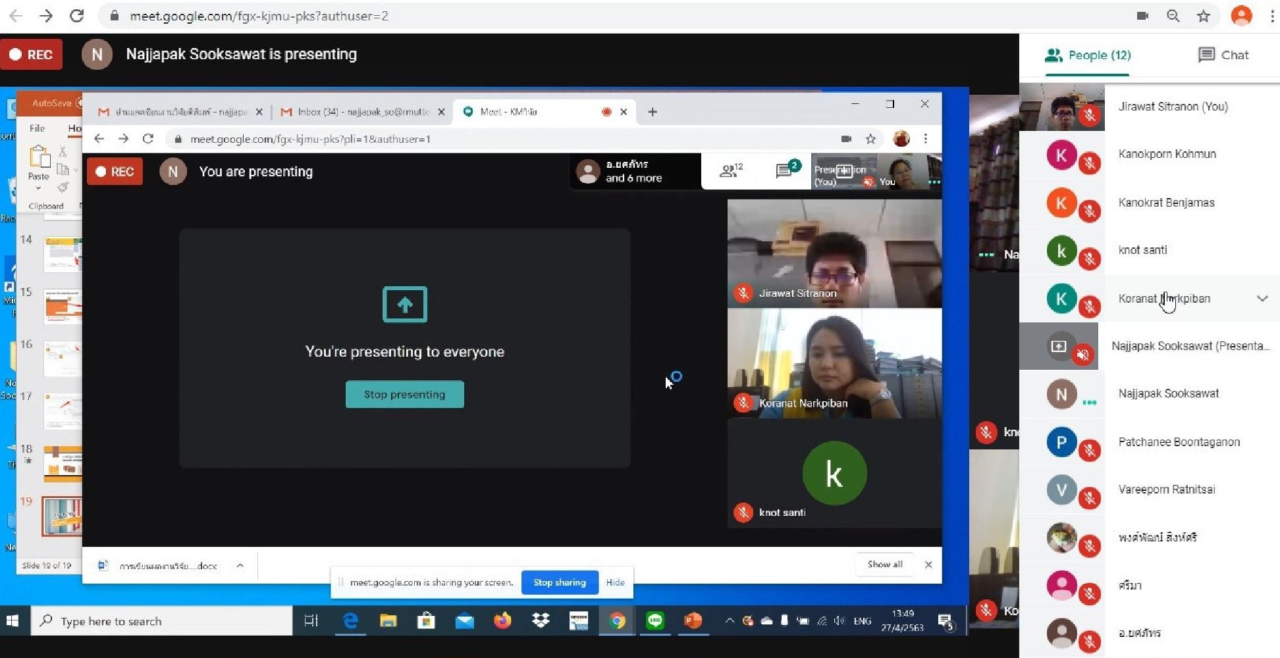The image size is (1280, 658).
Task: Open the chat icon with badge 2
Action: pos(787,170)
